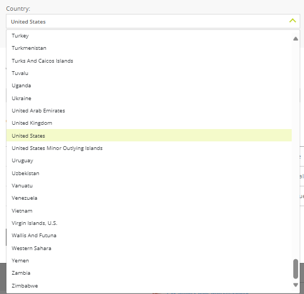Pick Tuvalu from the country list
304x294 pixels.
click(149, 73)
